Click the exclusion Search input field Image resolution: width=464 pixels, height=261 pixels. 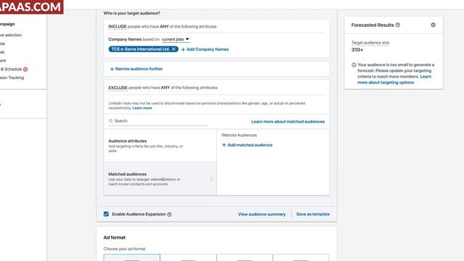coord(159,121)
